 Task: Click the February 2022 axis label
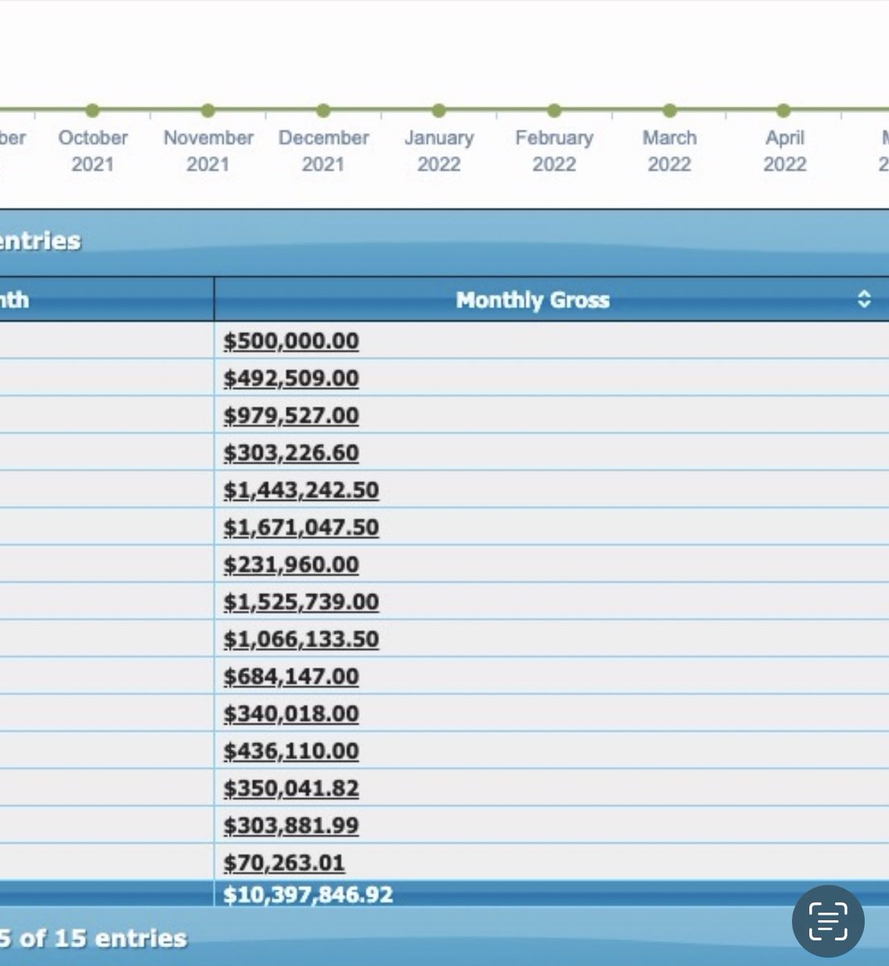pos(554,151)
